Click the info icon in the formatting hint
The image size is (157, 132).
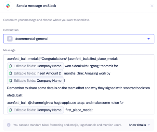click(9, 125)
